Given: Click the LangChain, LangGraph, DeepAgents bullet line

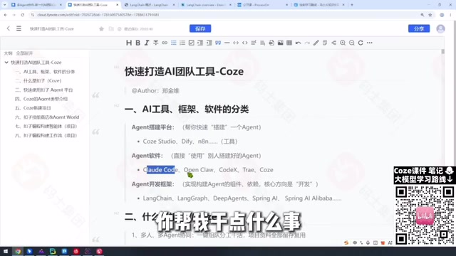Looking at the screenshot, I should click(242, 198).
